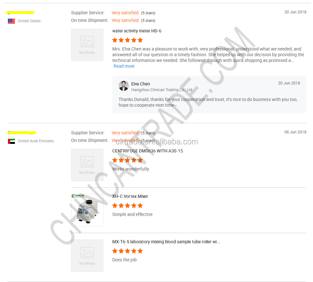The image size is (313, 282).
Task: Expand the review with Read more
Action: pos(124,66)
